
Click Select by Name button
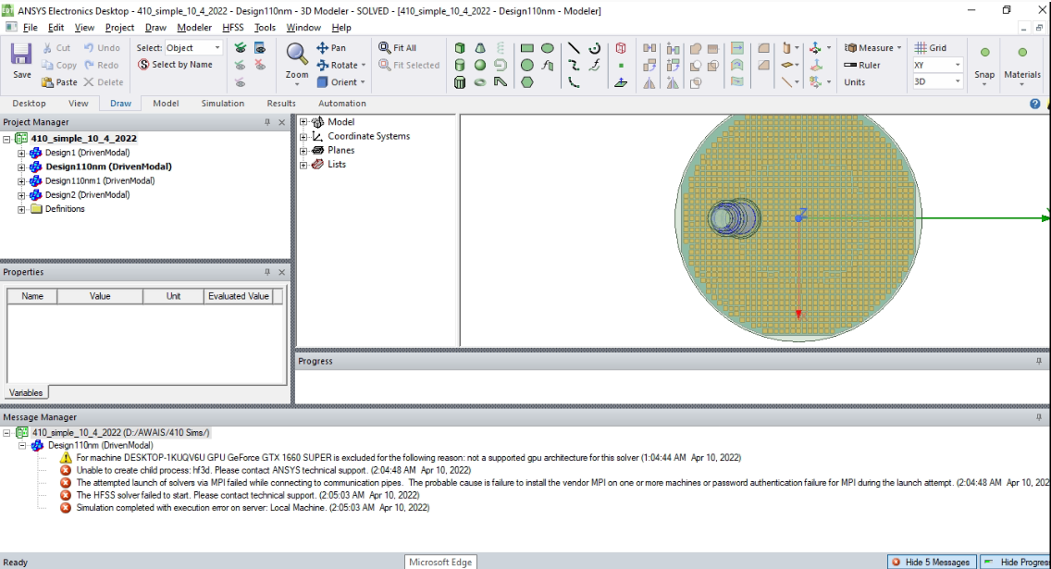[x=176, y=65]
